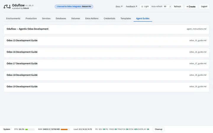The width and height of the screenshot is (213, 133).
Task: Expand the Odoo 19 Development Guide
Action: [106, 87]
